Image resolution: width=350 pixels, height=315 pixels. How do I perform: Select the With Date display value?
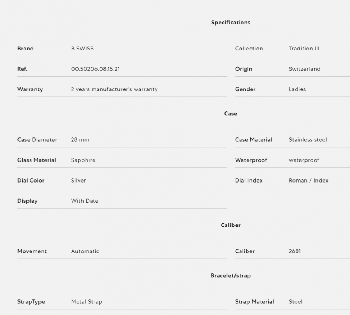click(85, 201)
